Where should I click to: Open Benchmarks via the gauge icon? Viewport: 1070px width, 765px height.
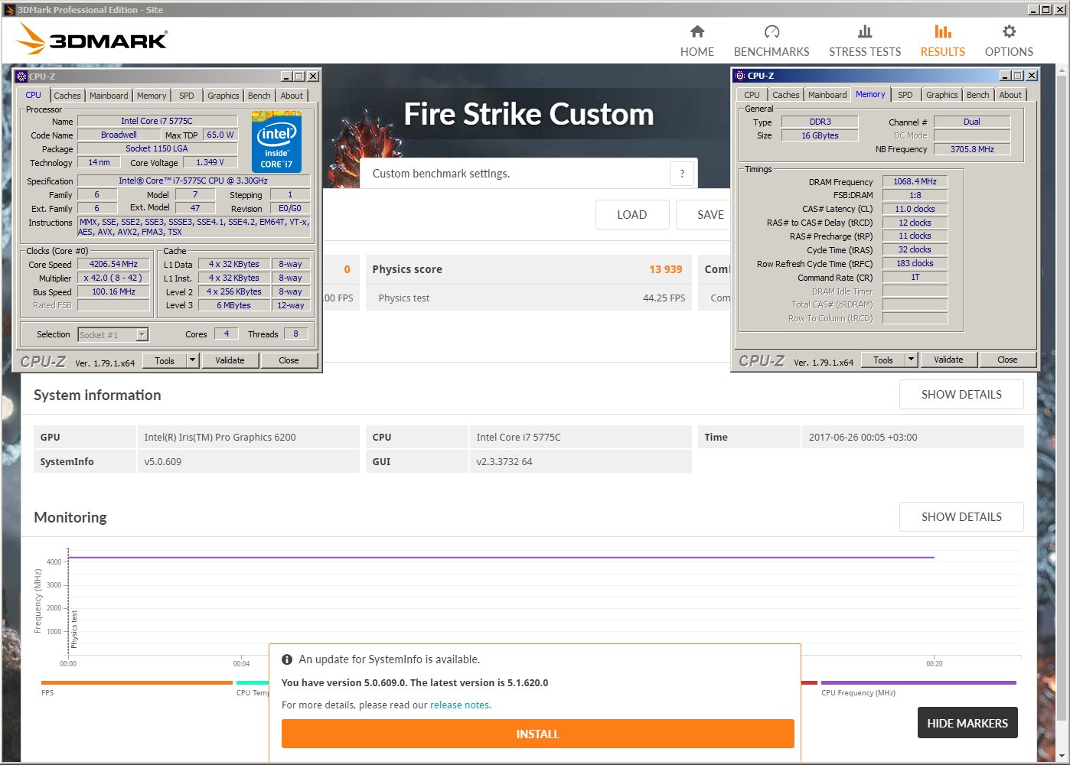point(772,31)
